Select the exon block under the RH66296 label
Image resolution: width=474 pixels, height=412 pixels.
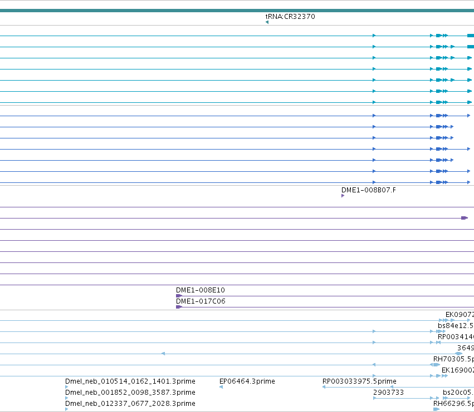pyautogui.click(x=436, y=409)
